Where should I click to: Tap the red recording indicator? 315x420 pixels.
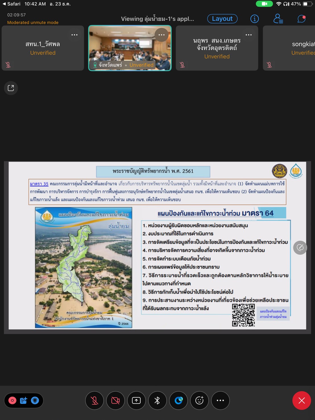coord(13,400)
